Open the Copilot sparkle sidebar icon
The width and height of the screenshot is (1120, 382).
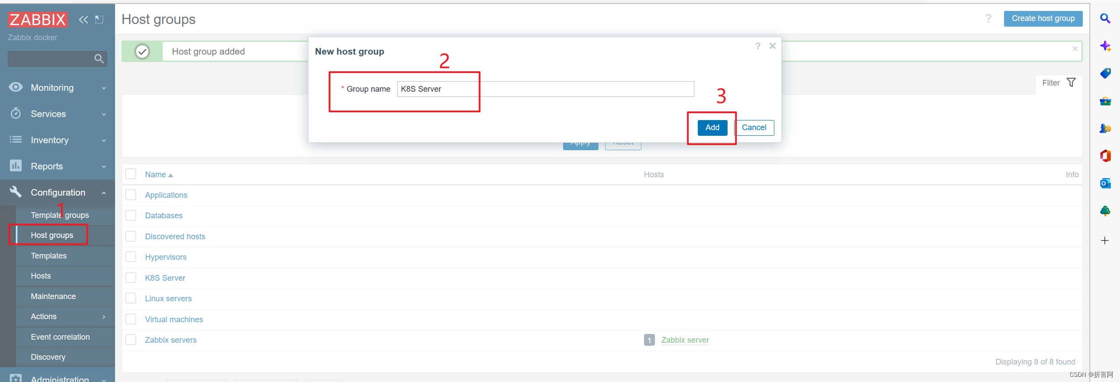click(1105, 46)
